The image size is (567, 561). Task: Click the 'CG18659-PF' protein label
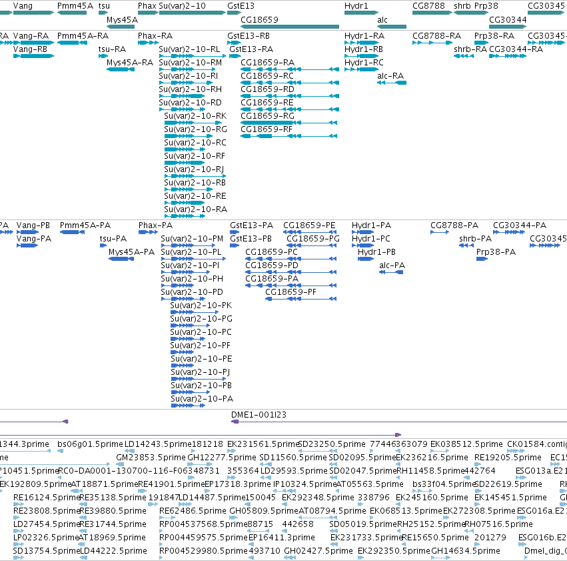[x=291, y=292]
